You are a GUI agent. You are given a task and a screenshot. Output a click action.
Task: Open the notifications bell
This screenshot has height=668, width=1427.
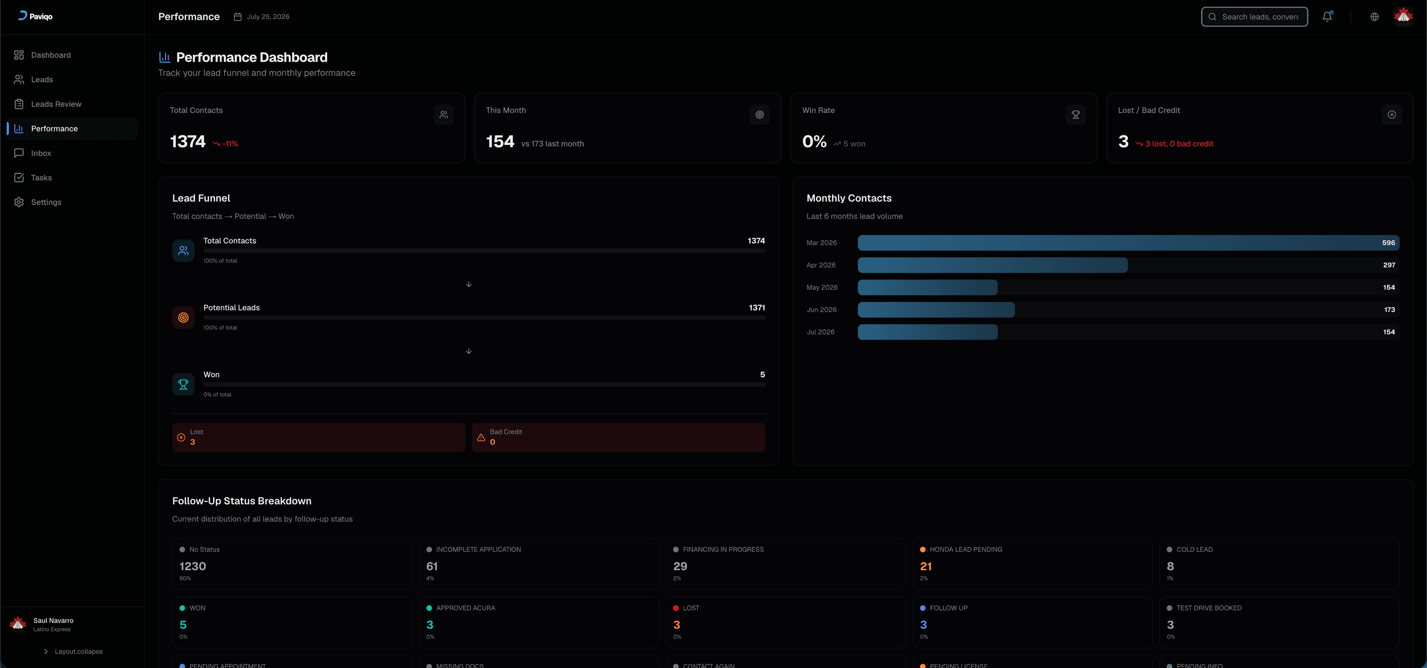[x=1327, y=17]
